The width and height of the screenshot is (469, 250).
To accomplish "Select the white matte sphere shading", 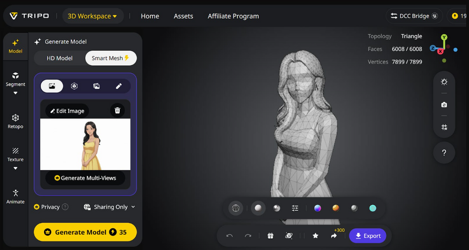I will pos(258,208).
